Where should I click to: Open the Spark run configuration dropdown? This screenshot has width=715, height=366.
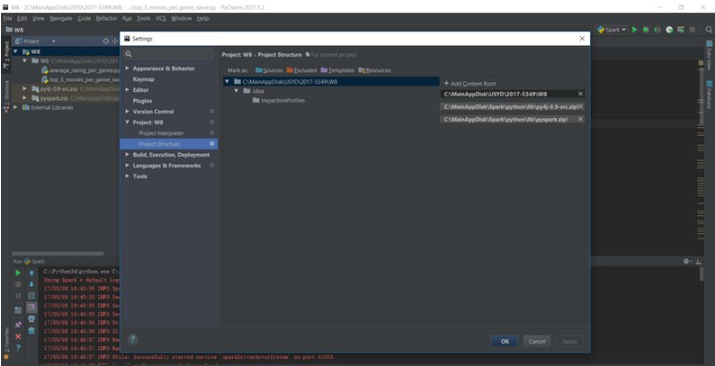click(612, 30)
